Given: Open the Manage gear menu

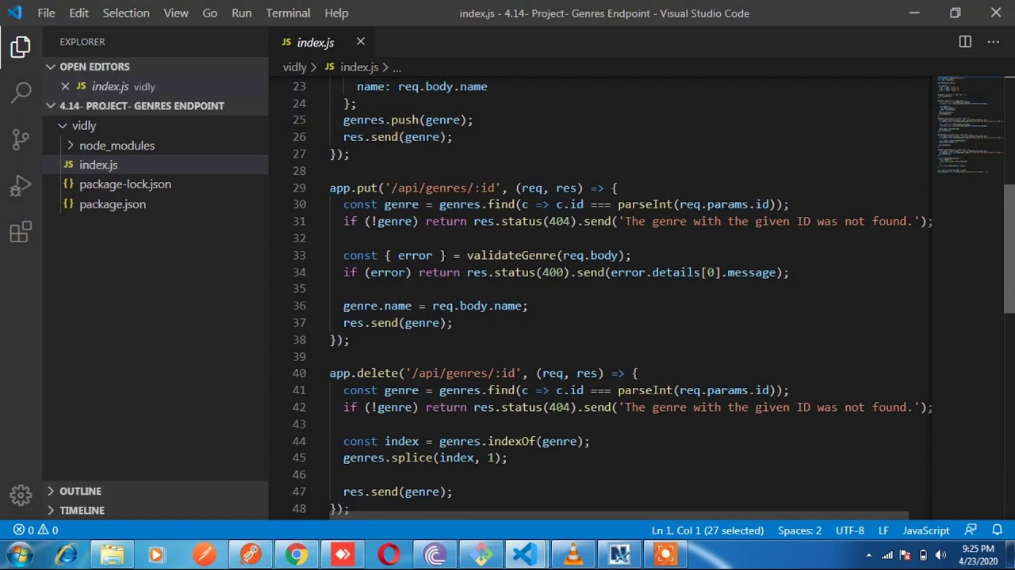Looking at the screenshot, I should point(21,494).
